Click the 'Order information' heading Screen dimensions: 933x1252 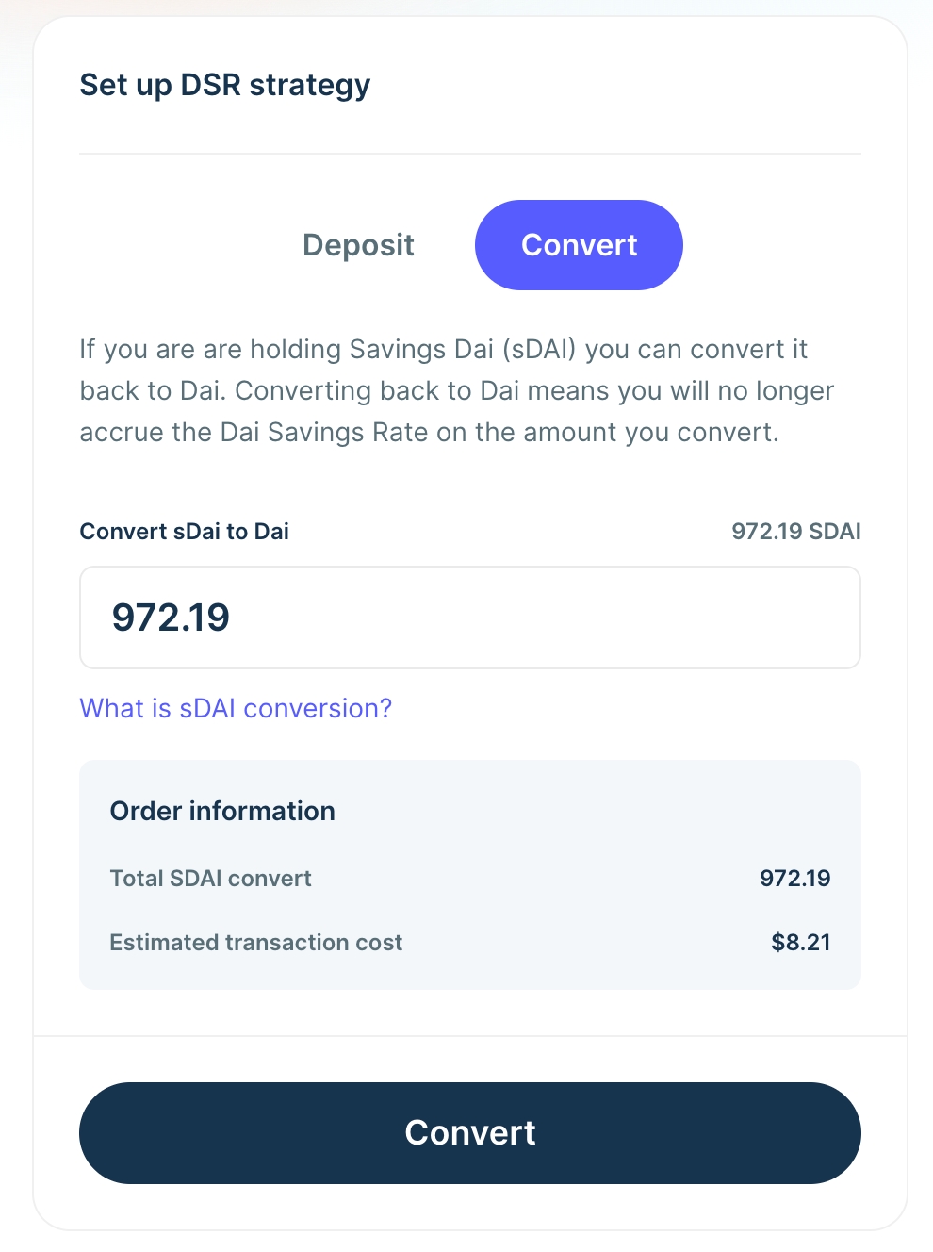tap(222, 811)
